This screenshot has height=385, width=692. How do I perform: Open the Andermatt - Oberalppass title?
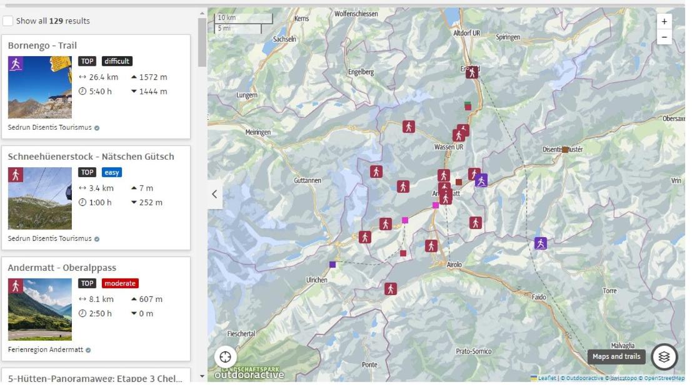(63, 268)
